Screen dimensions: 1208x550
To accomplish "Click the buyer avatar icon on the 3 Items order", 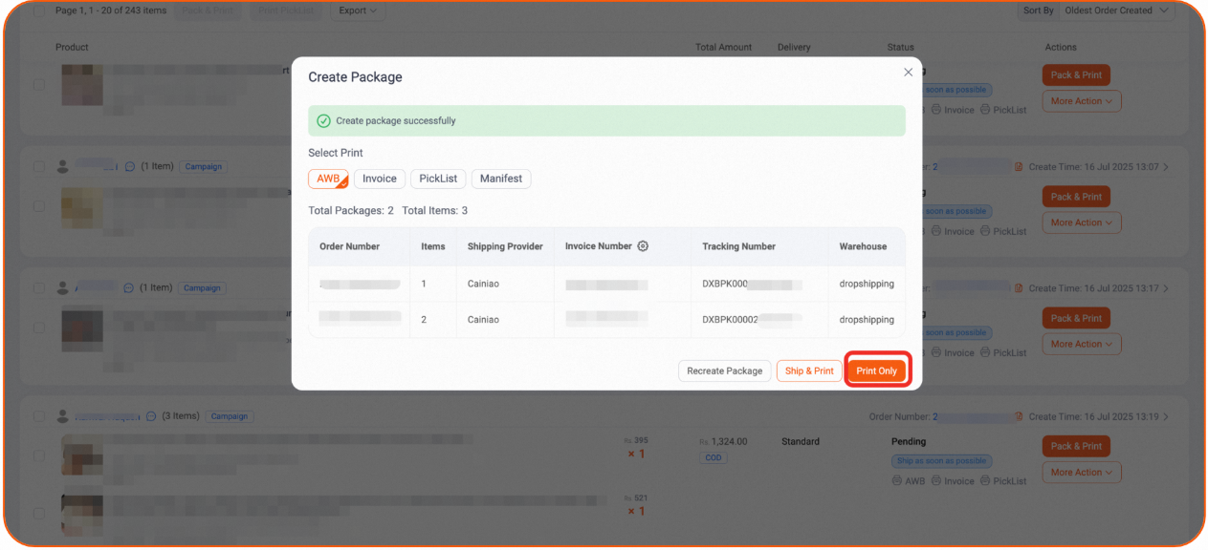I will 63,417.
